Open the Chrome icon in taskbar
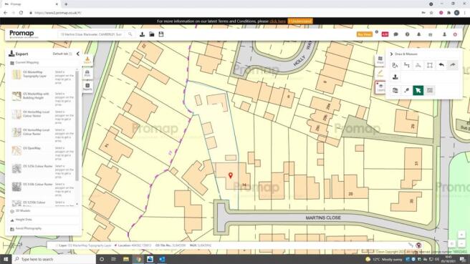This screenshot has width=470, height=264. (138, 259)
